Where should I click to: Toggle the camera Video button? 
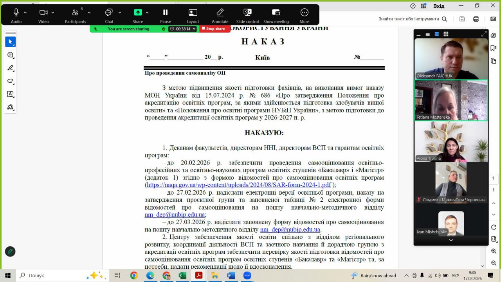coord(43,13)
